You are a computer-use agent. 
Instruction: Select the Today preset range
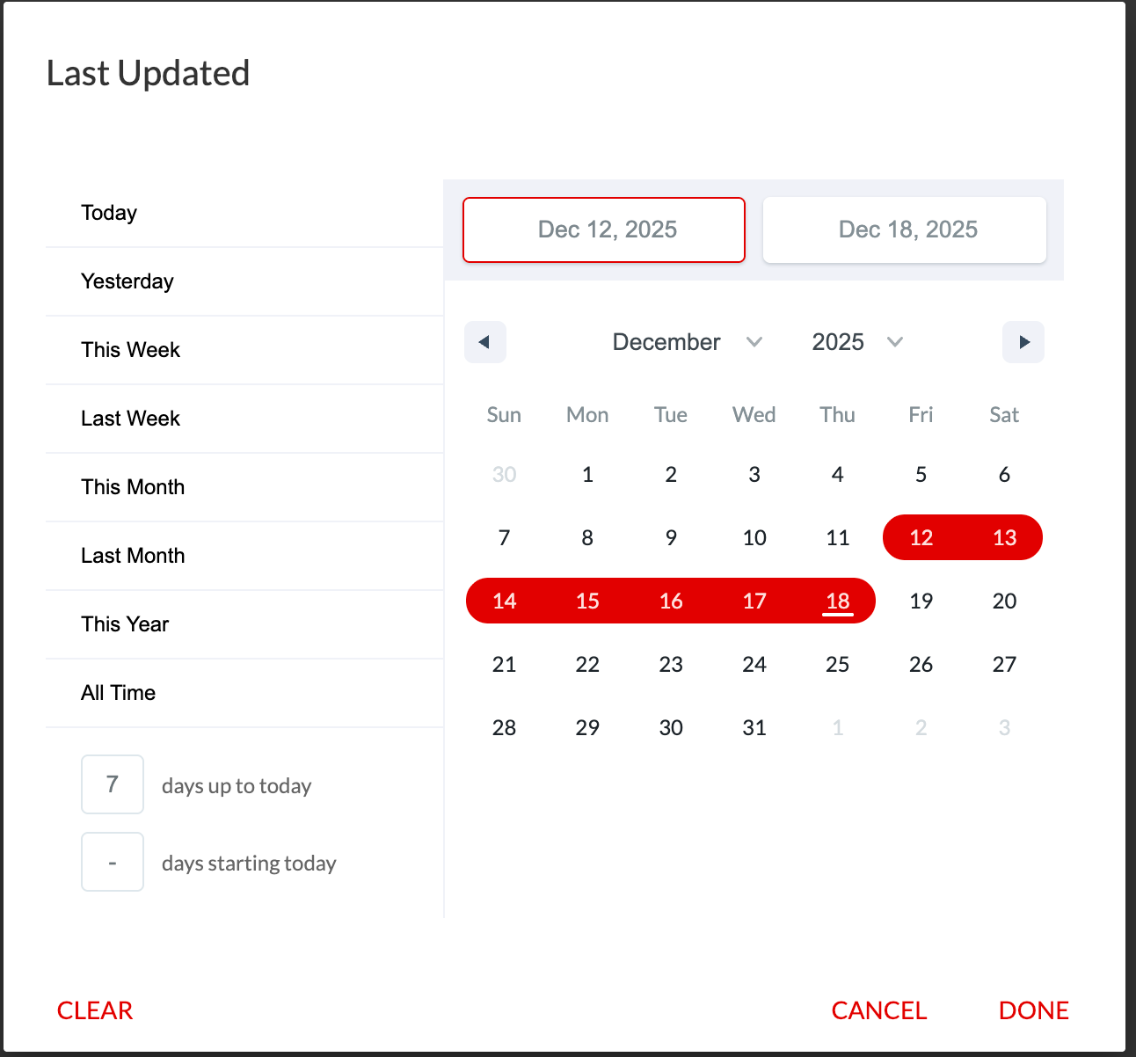tap(109, 213)
